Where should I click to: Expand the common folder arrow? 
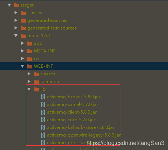29,82
